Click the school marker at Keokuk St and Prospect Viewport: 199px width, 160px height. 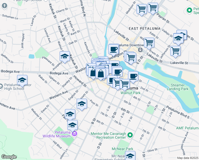[65, 57]
